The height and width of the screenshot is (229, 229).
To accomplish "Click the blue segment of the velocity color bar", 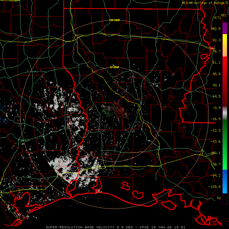I will pyautogui.click(x=225, y=181).
